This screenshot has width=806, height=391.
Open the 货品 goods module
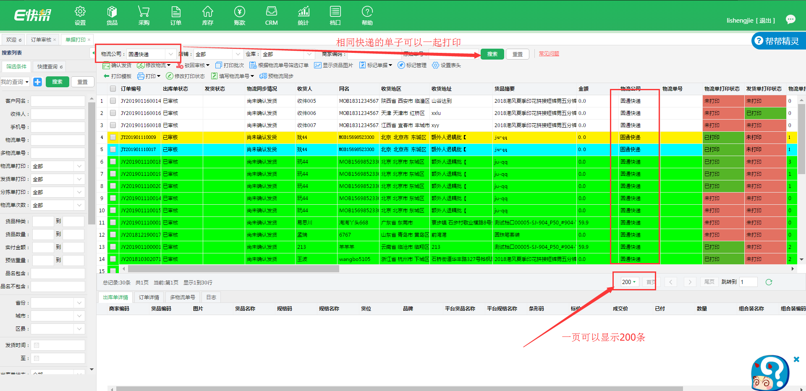coord(112,16)
